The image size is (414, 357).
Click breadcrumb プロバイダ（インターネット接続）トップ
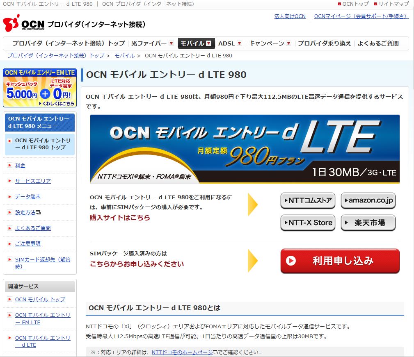click(x=56, y=56)
